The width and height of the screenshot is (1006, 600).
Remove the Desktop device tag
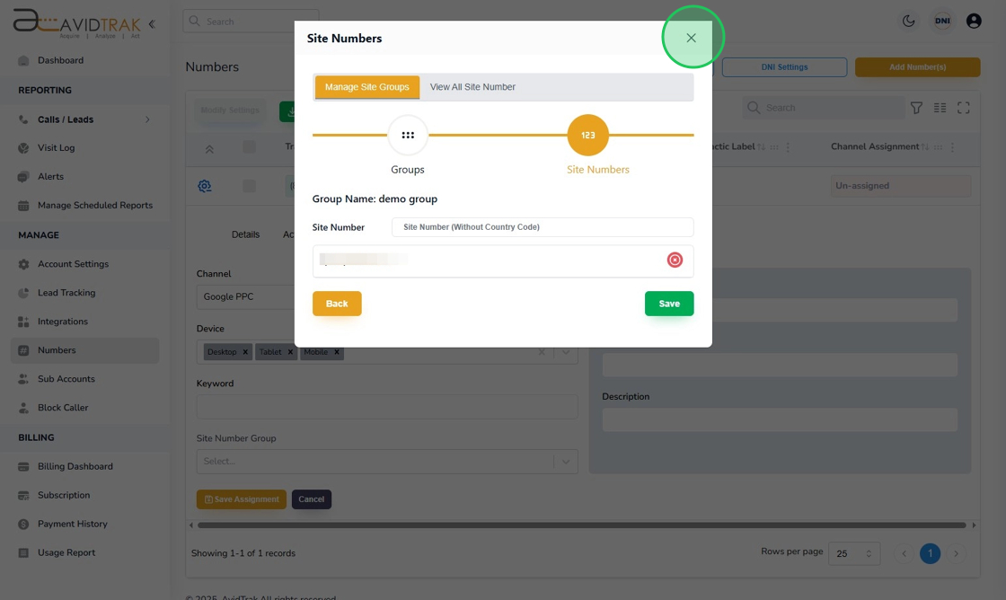click(245, 352)
